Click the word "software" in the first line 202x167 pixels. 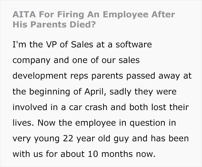point(134,44)
